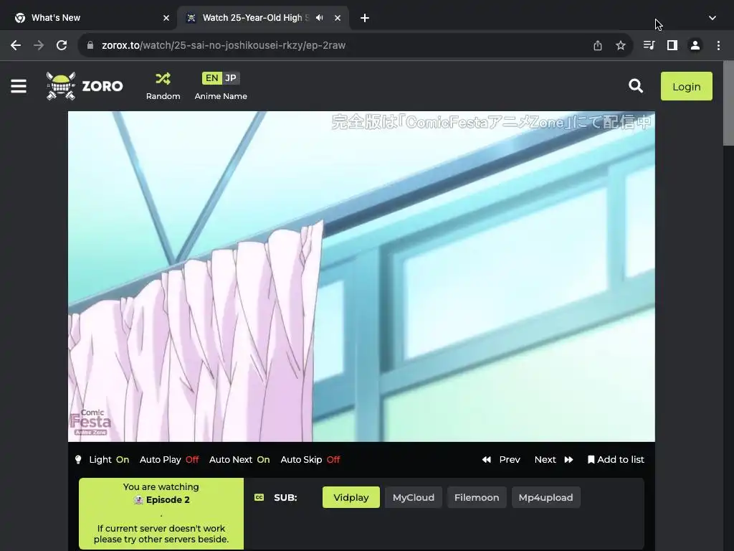This screenshot has width=734, height=551.
Task: Reload the page
Action: (x=62, y=45)
